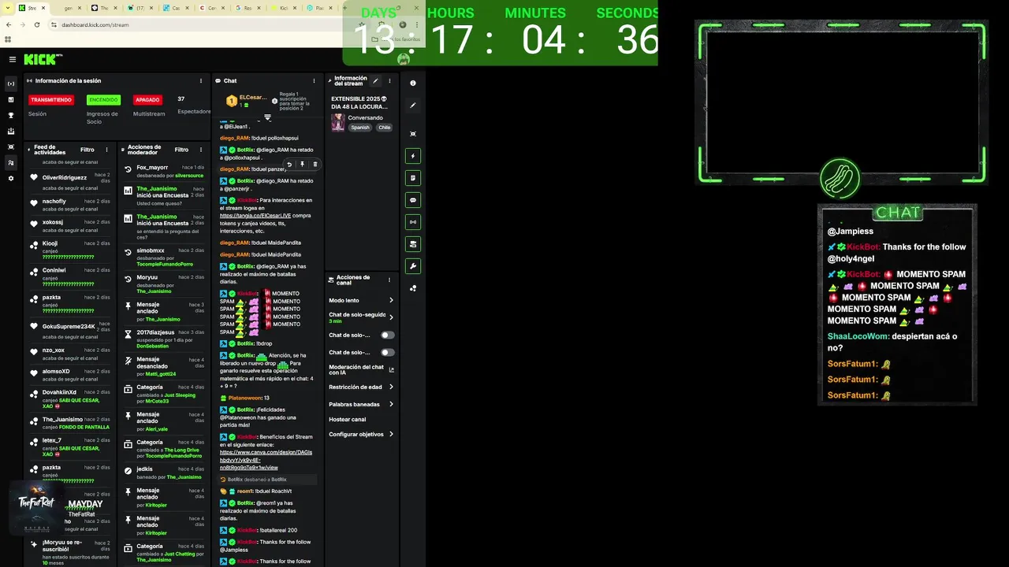The height and width of the screenshot is (567, 1009).
Task: Click the Spanish language tag
Action: (360, 128)
